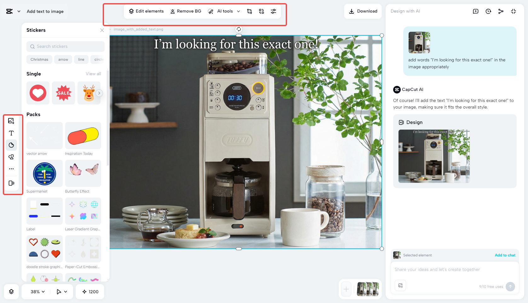Click the Add text to image project title
Screen dimensions: 528x303
45,11
